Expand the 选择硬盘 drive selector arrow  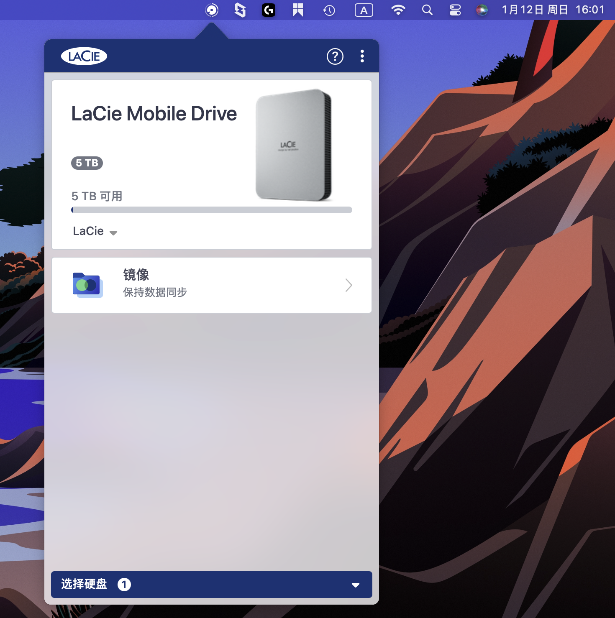pos(356,585)
